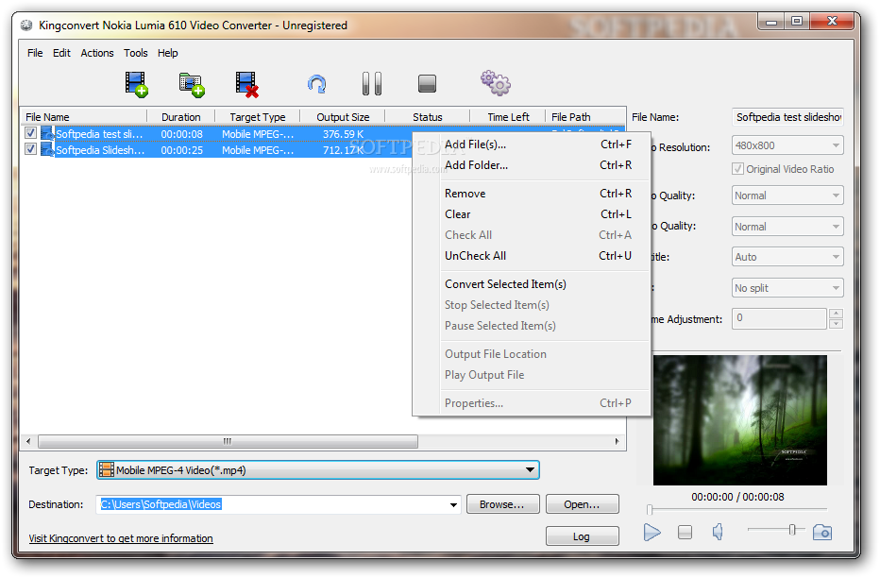Open the Tools menu
The width and height of the screenshot is (880, 578).
[136, 53]
